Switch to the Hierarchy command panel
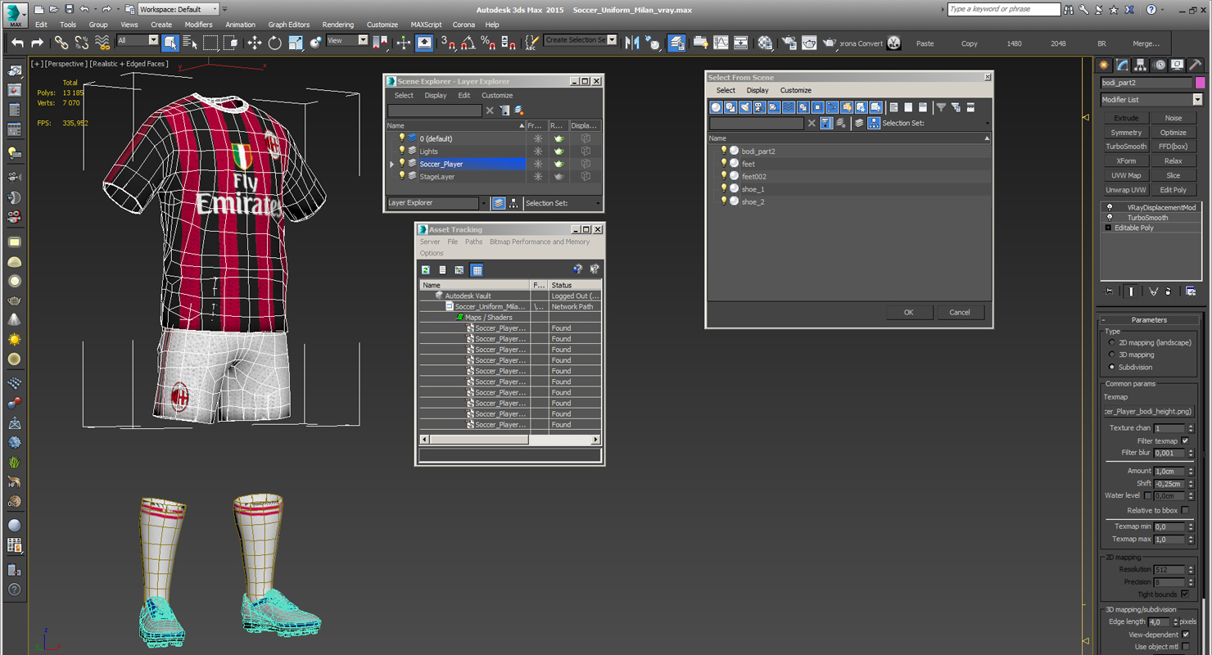The image size is (1212, 655). (1141, 65)
